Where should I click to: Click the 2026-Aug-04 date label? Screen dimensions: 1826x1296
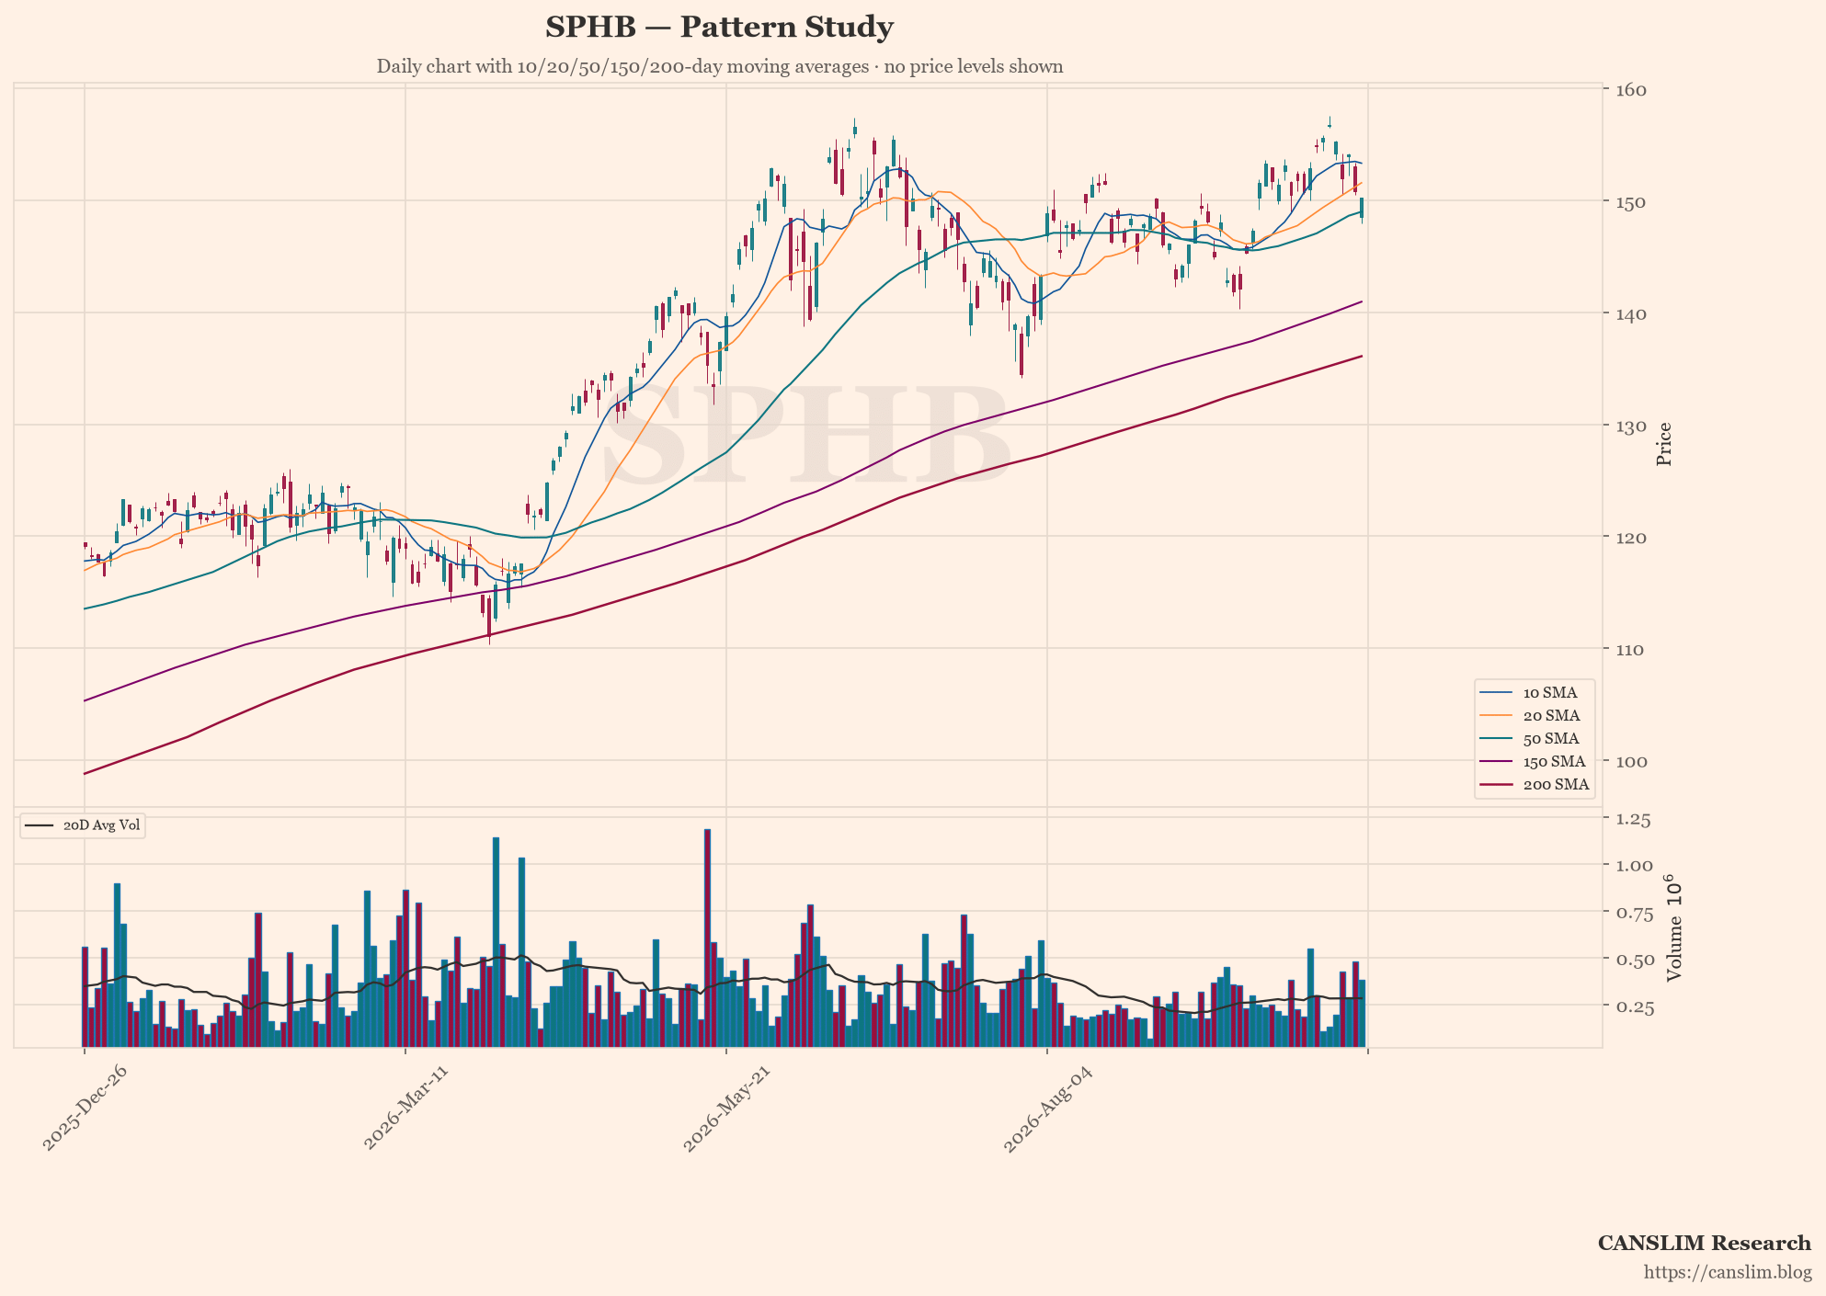click(x=1046, y=1108)
